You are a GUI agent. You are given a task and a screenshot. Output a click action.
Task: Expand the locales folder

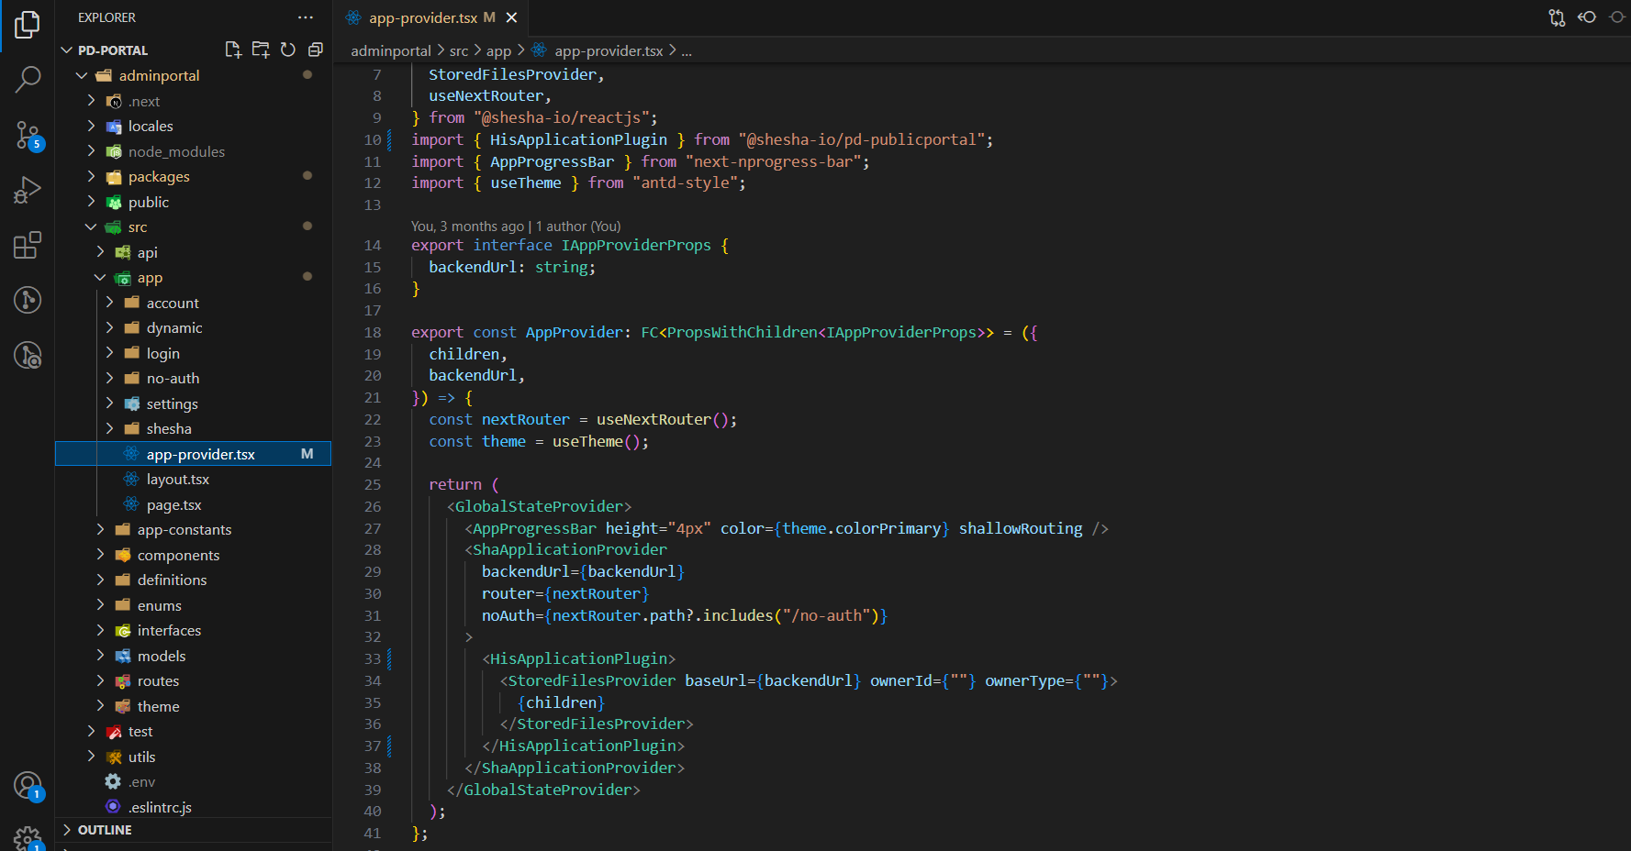(x=91, y=126)
